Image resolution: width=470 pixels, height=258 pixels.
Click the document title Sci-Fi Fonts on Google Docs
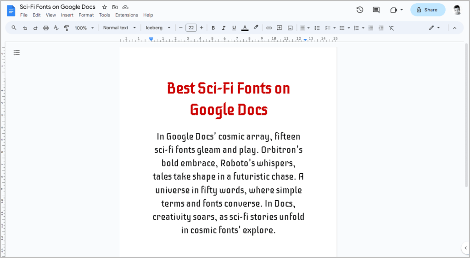[57, 7]
